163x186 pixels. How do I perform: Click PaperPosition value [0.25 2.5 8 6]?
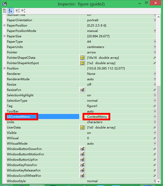[x=97, y=26]
